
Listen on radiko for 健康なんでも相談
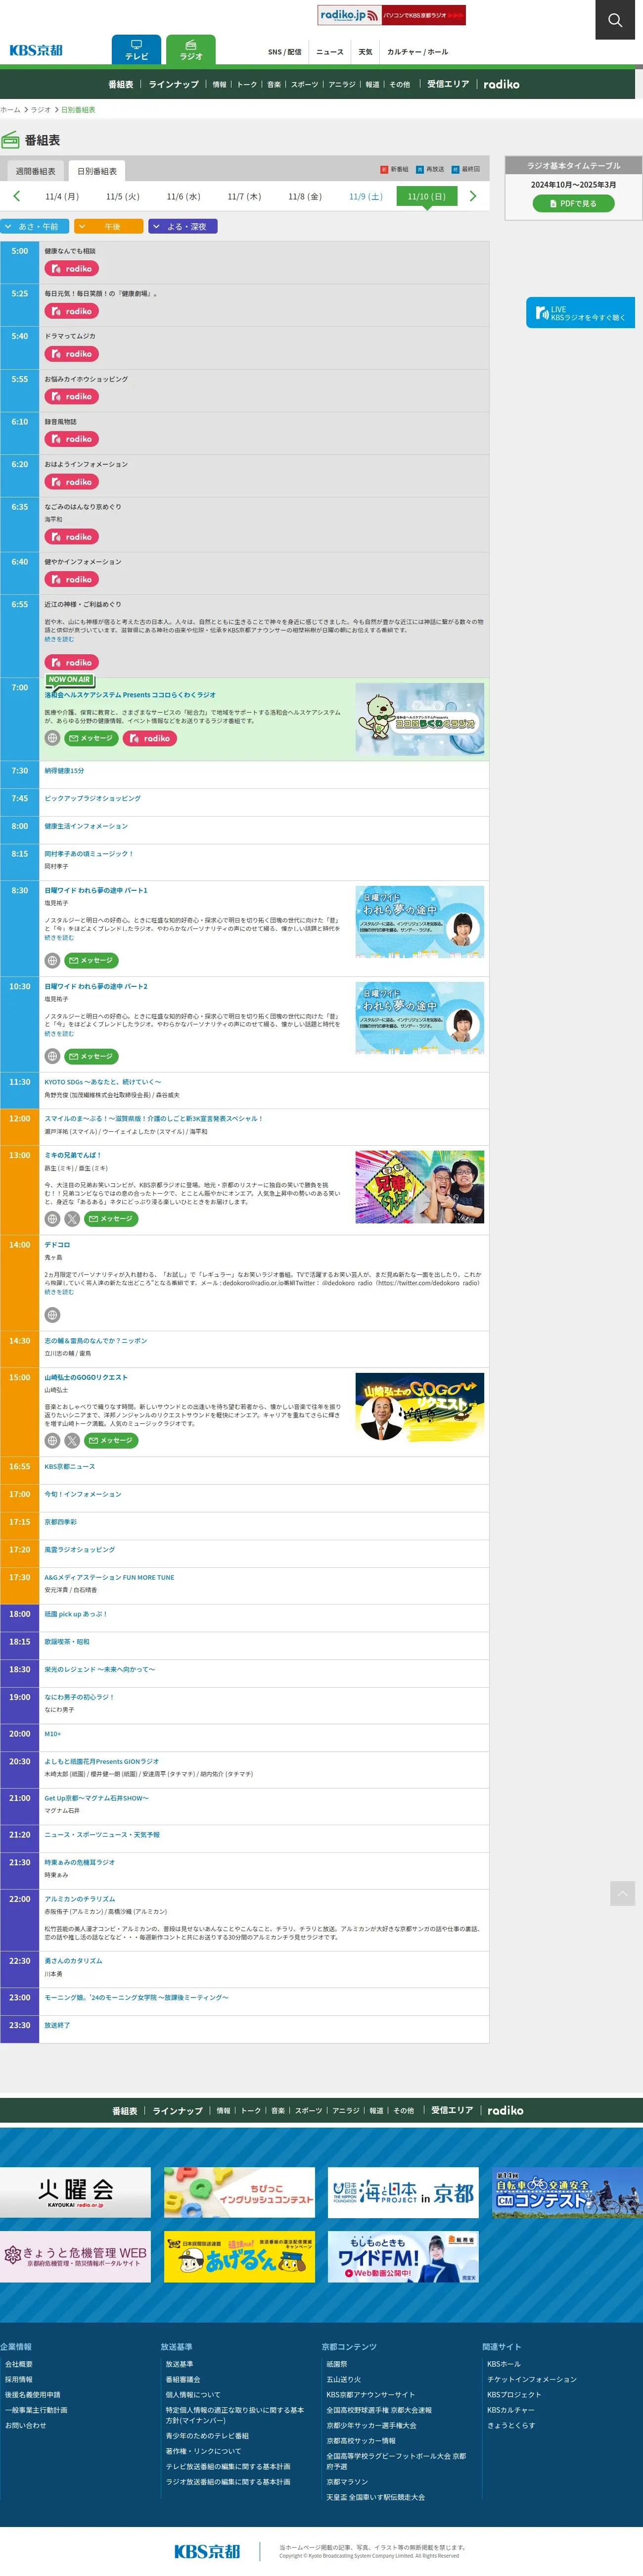tap(72, 269)
